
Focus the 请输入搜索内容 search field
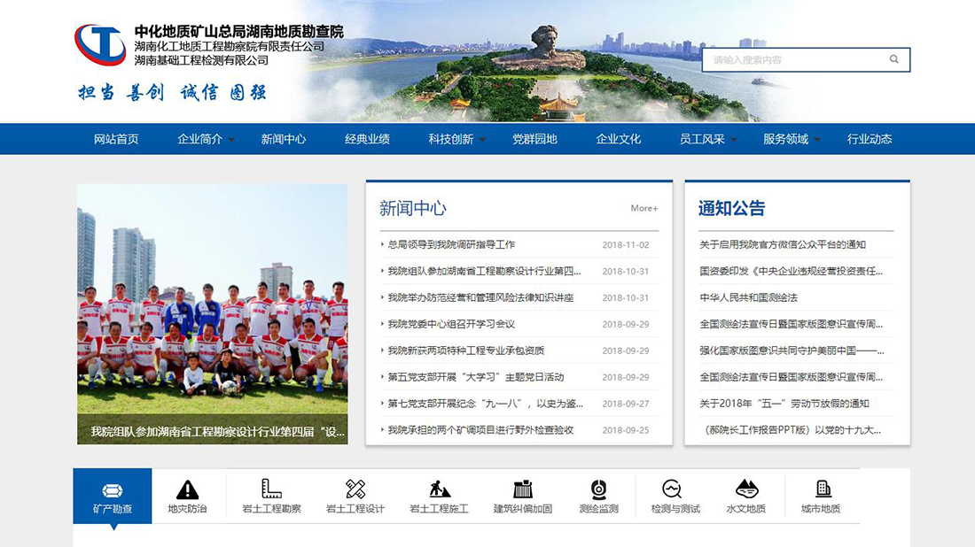(806, 59)
